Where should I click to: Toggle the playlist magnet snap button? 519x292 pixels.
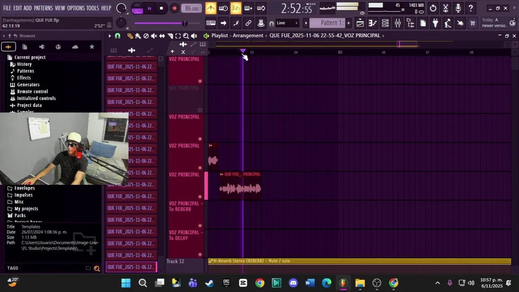pos(117,36)
